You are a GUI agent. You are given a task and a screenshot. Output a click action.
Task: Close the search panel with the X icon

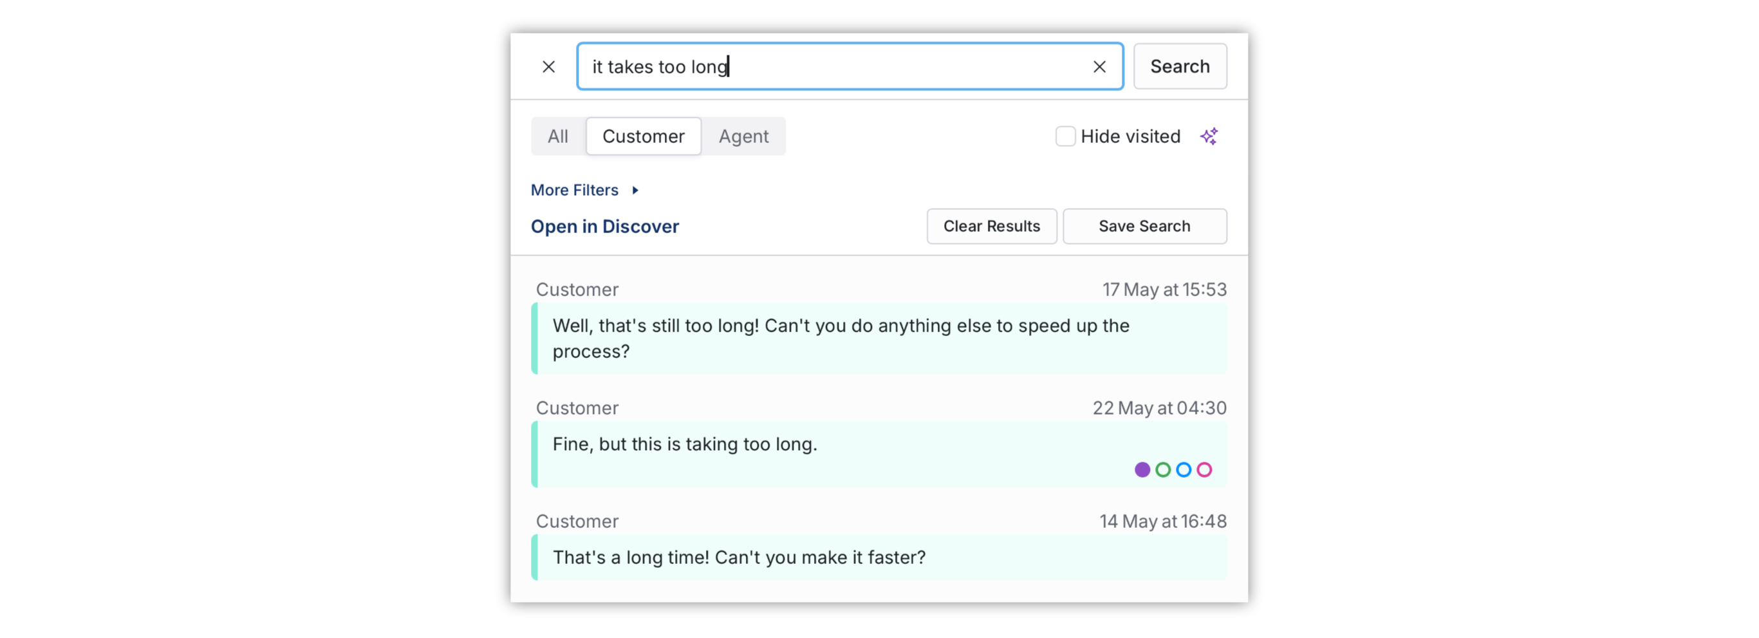click(548, 67)
